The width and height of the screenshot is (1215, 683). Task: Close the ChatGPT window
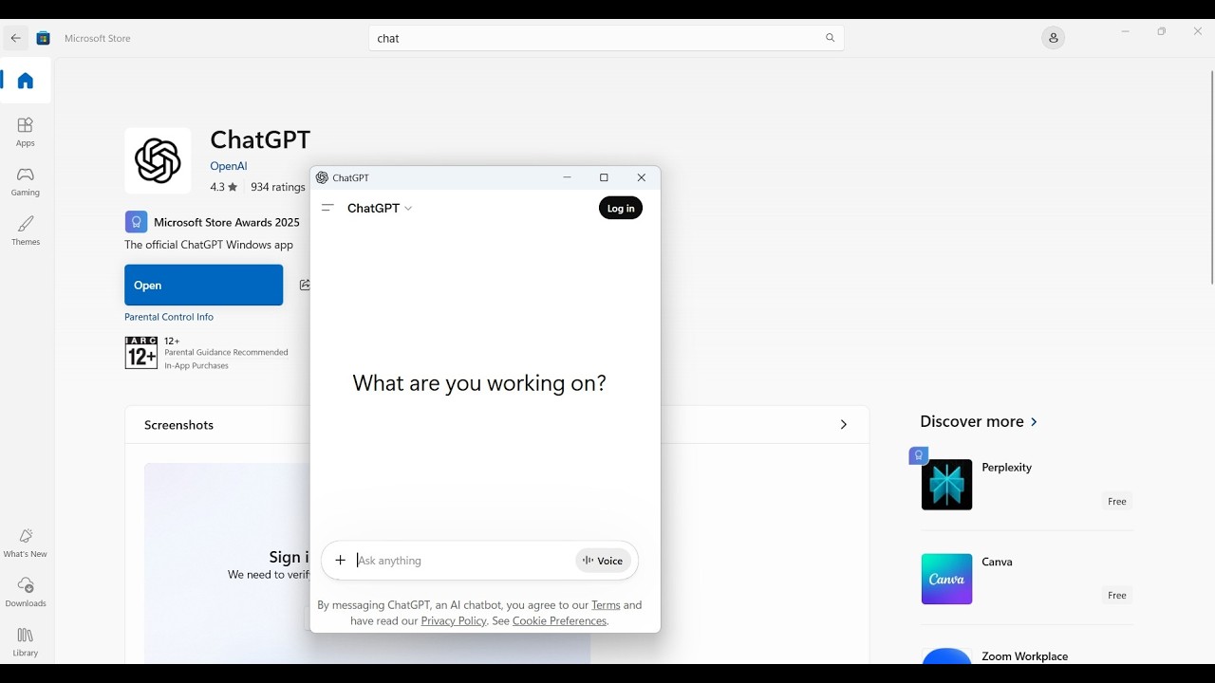[x=642, y=177]
